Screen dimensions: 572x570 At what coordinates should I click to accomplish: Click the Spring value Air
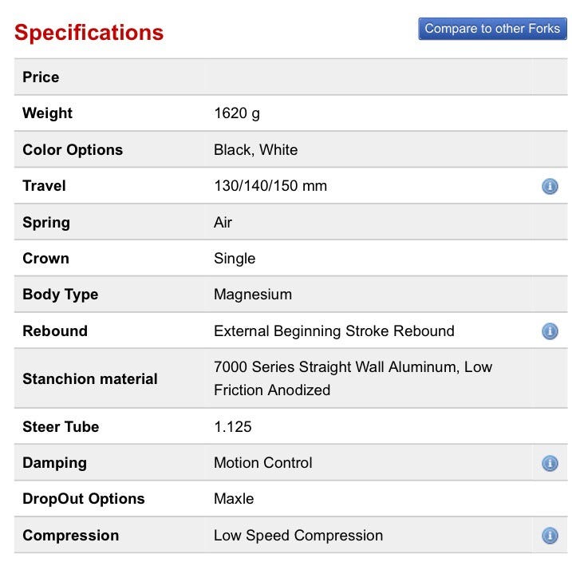223,222
